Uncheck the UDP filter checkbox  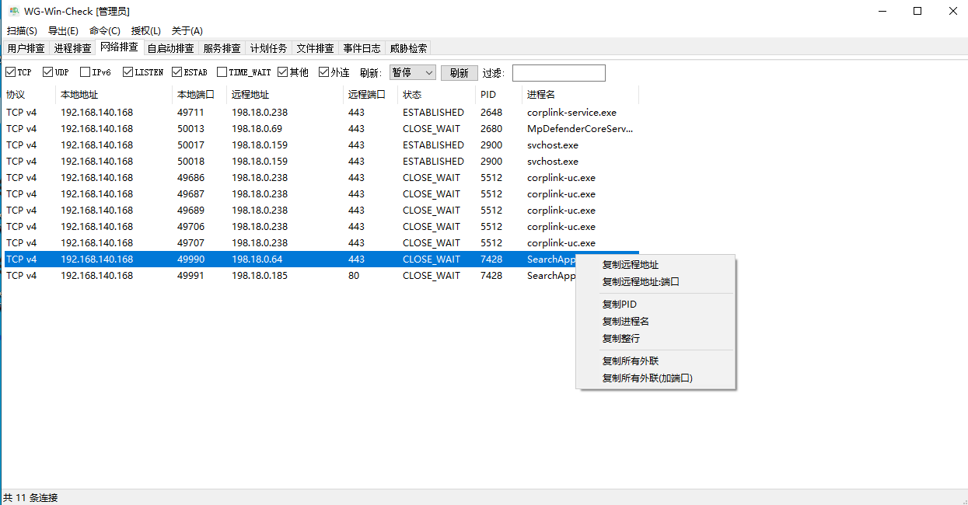coord(48,72)
